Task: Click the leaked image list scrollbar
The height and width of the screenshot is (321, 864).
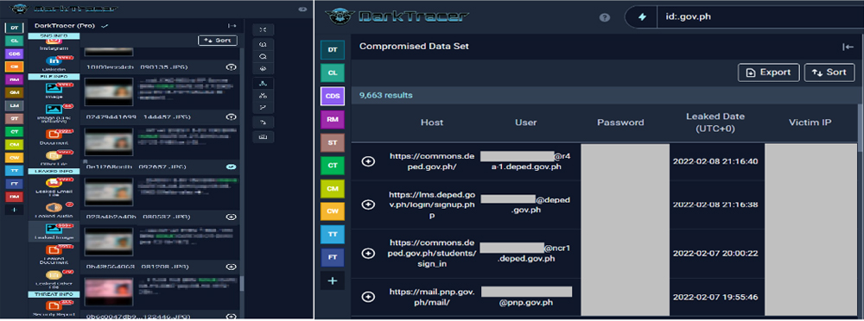Action: [x=241, y=284]
